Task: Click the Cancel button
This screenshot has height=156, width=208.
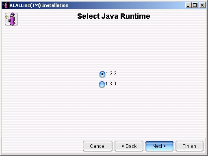Action: coord(97,146)
